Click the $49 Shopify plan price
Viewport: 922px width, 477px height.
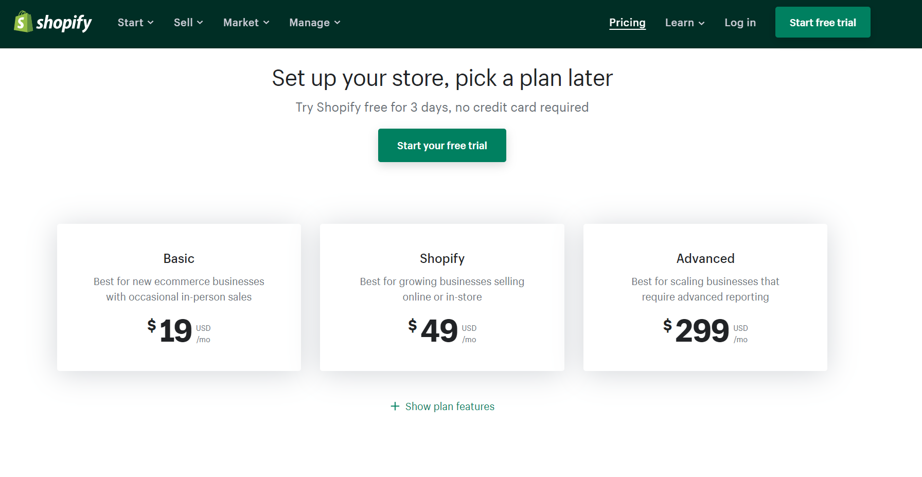point(442,330)
